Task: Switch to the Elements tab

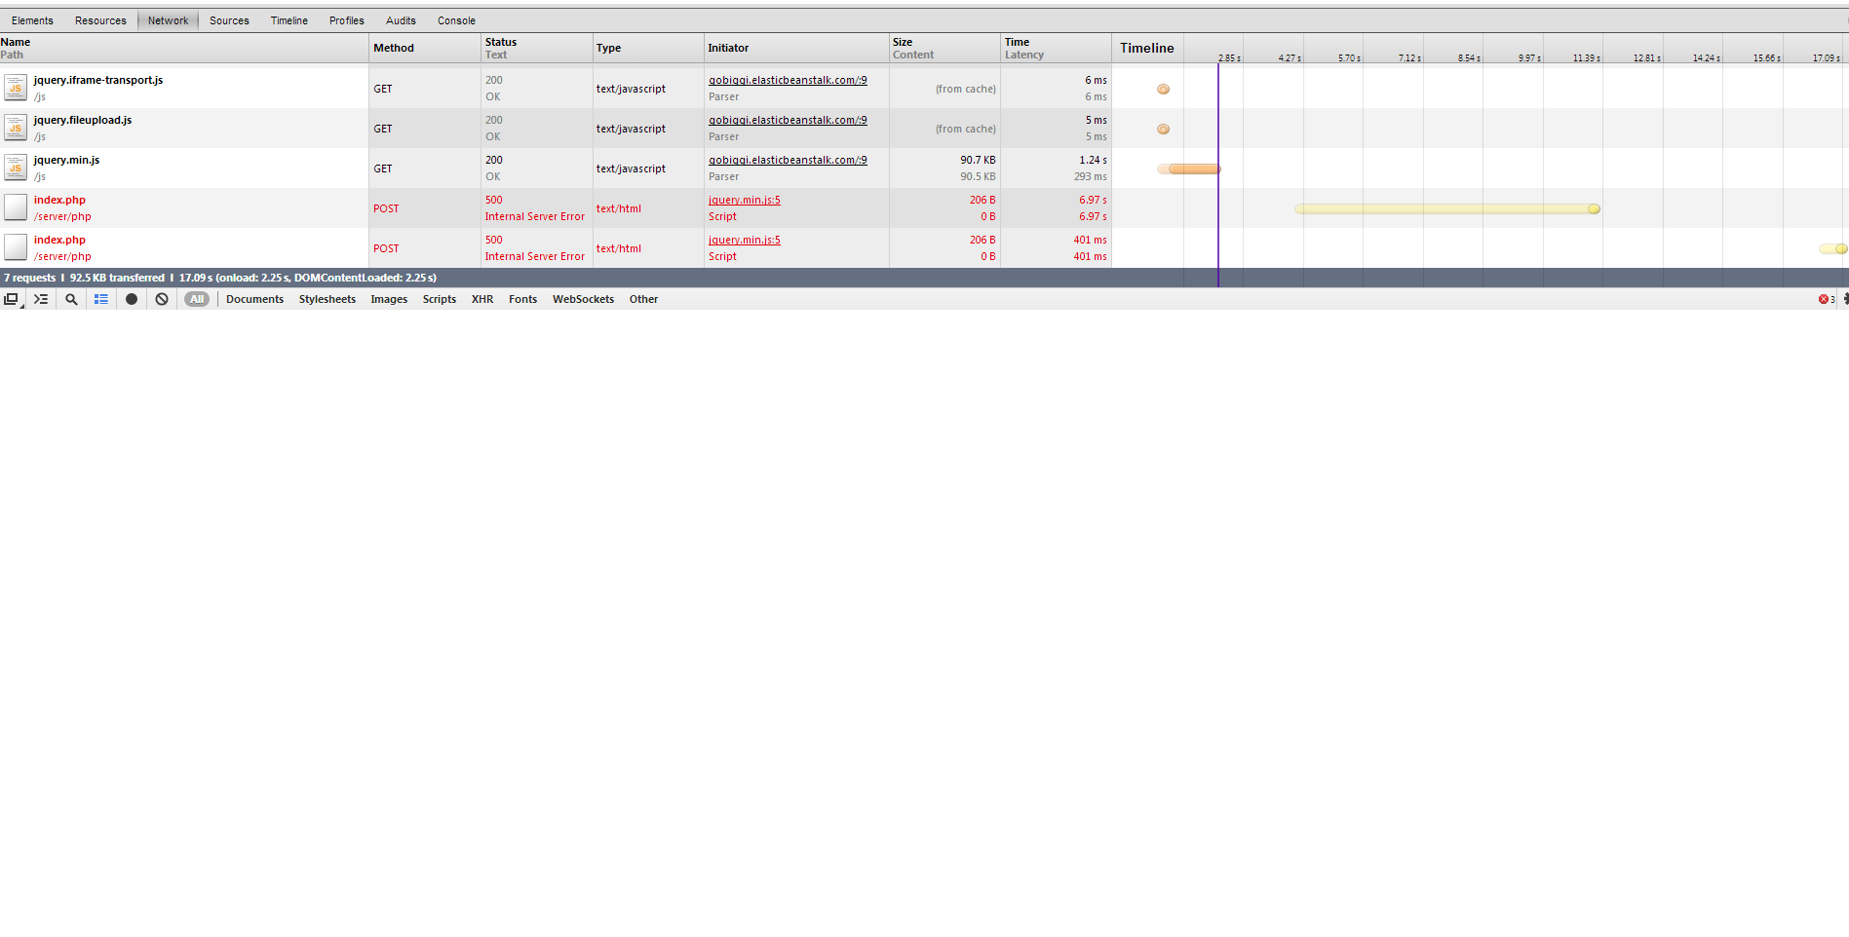Action: point(32,20)
